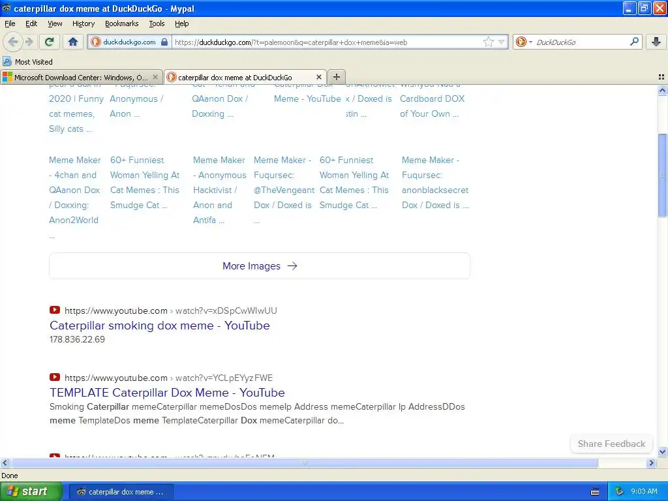This screenshot has height=501, width=668.
Task: Click the horizontal scrollbar thumb
Action: 304,463
